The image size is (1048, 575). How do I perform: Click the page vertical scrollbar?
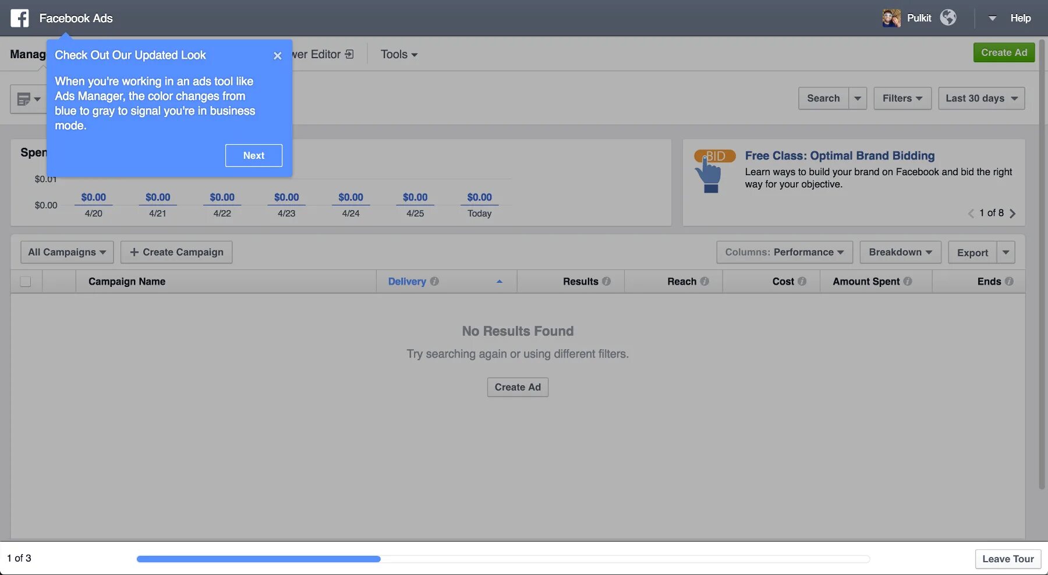click(x=1042, y=265)
